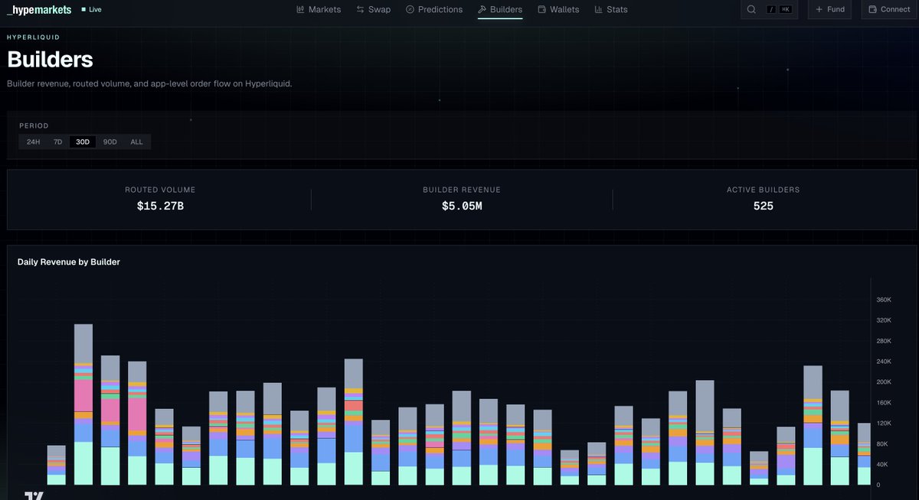The width and height of the screenshot is (919, 500).
Task: Click the 200K axis label
Action: pos(884,382)
